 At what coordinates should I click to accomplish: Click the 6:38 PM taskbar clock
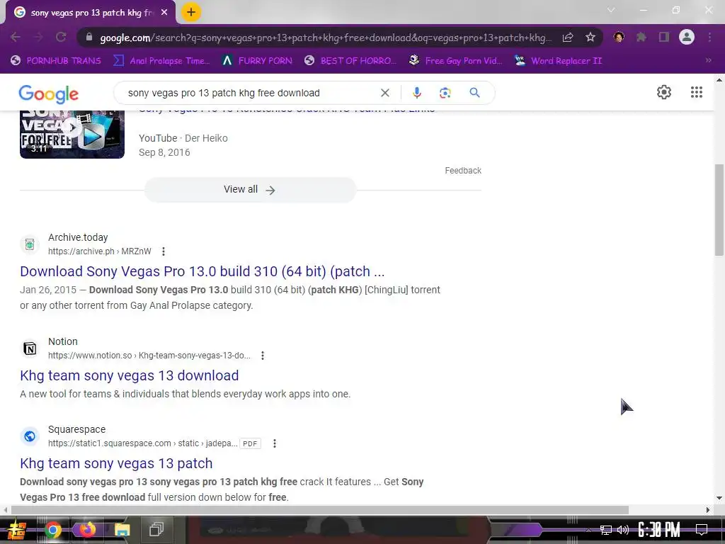click(x=659, y=530)
